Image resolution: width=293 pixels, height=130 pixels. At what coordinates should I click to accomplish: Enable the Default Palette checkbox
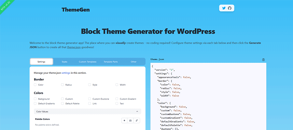coord(63,103)
